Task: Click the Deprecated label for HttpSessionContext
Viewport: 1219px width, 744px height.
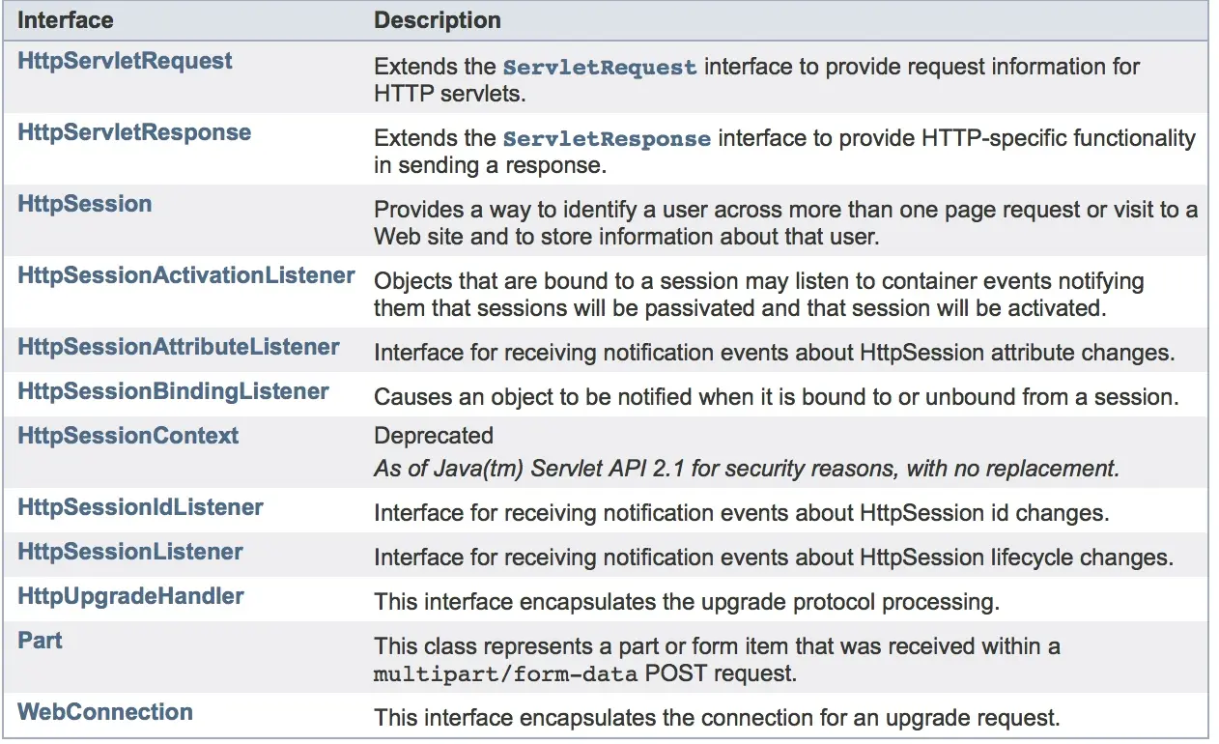Action: tap(434, 436)
